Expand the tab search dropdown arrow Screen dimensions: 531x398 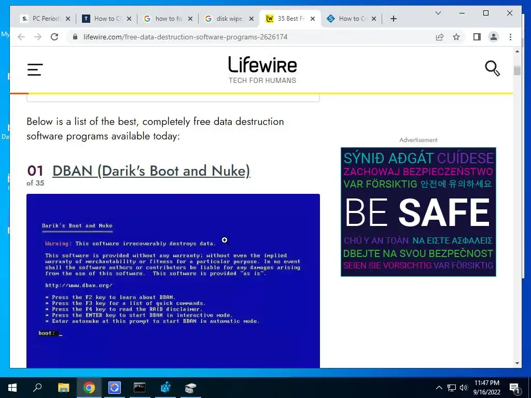(x=438, y=13)
